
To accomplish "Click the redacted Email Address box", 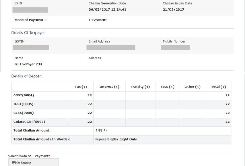I will click(x=110, y=48).
